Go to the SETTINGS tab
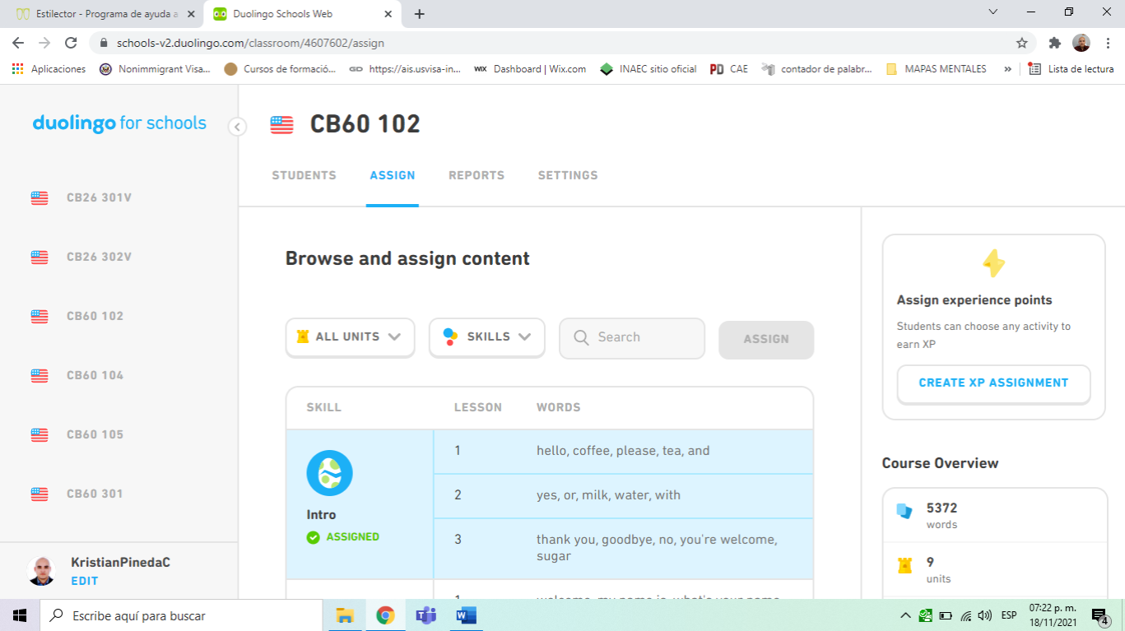 click(x=568, y=175)
